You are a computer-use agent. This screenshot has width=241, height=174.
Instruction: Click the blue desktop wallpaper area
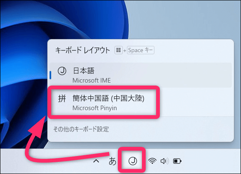(x=23, y=62)
